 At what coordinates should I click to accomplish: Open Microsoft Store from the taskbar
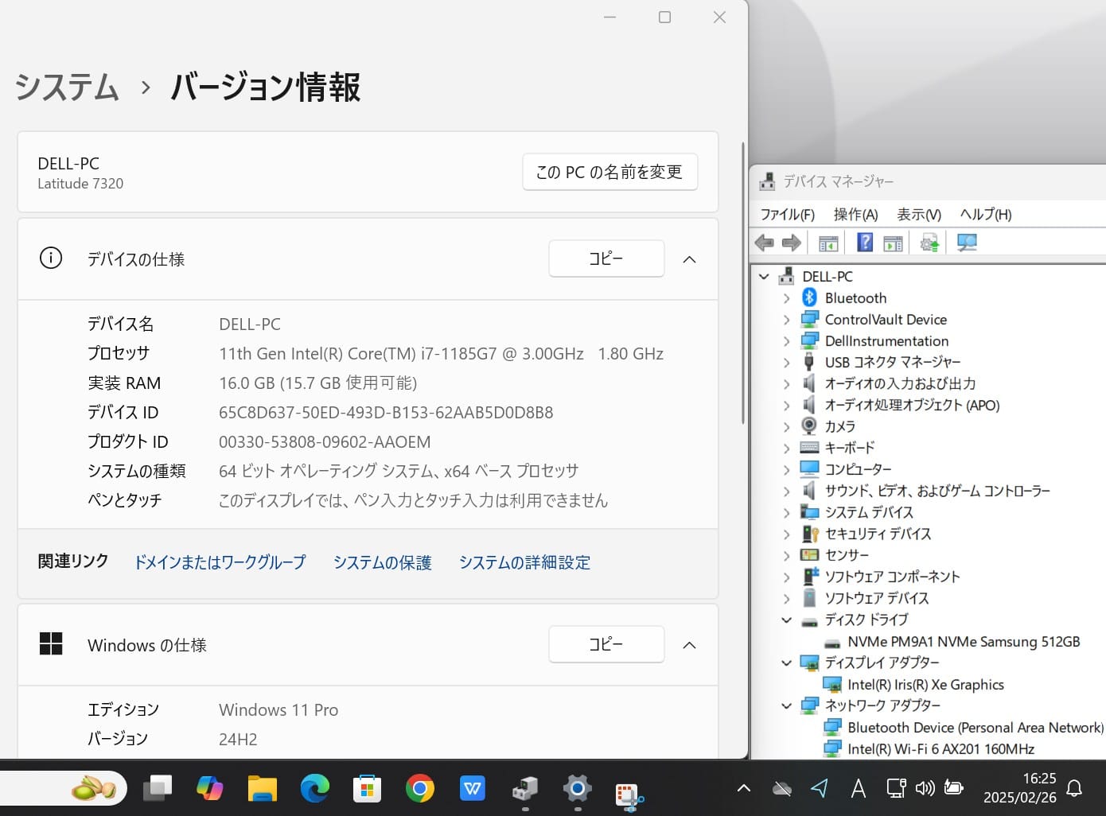coord(367,789)
